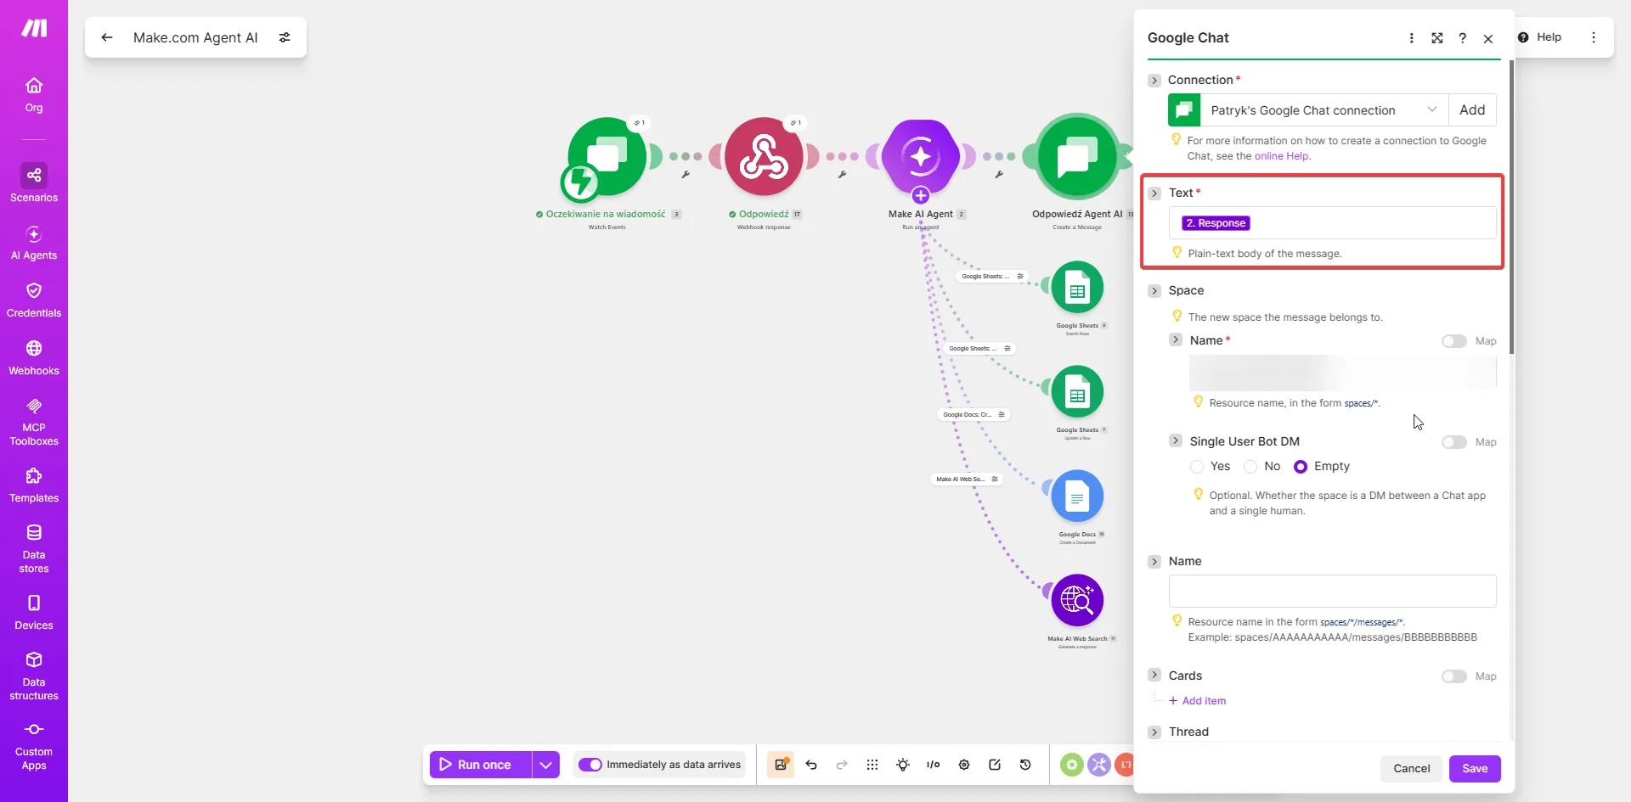Click the save scenario icon in bottom toolbar

[x=781, y=765]
